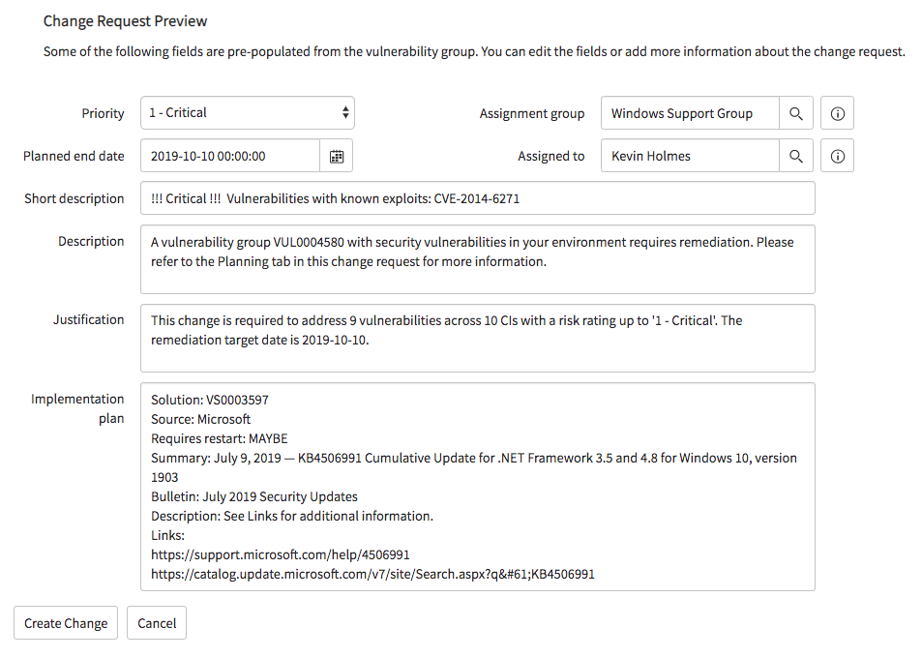Click the Assigned to field with Kevin Holmes
This screenshot has height=658, width=922.
(x=691, y=156)
